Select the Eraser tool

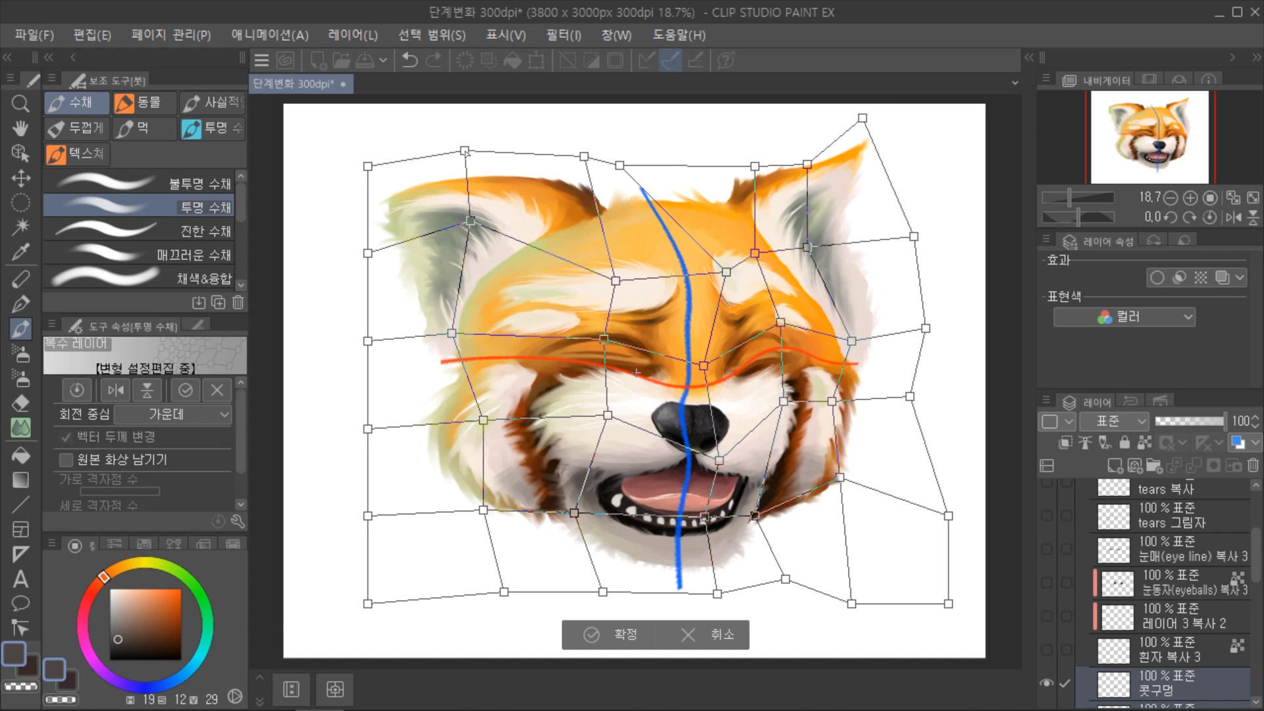20,403
